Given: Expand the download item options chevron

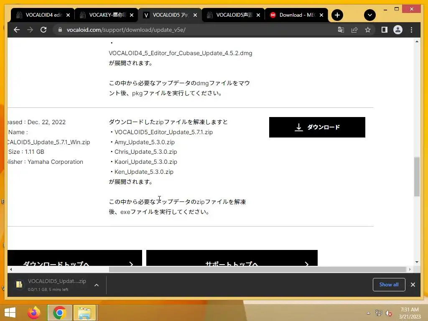Looking at the screenshot, I should 97,285.
